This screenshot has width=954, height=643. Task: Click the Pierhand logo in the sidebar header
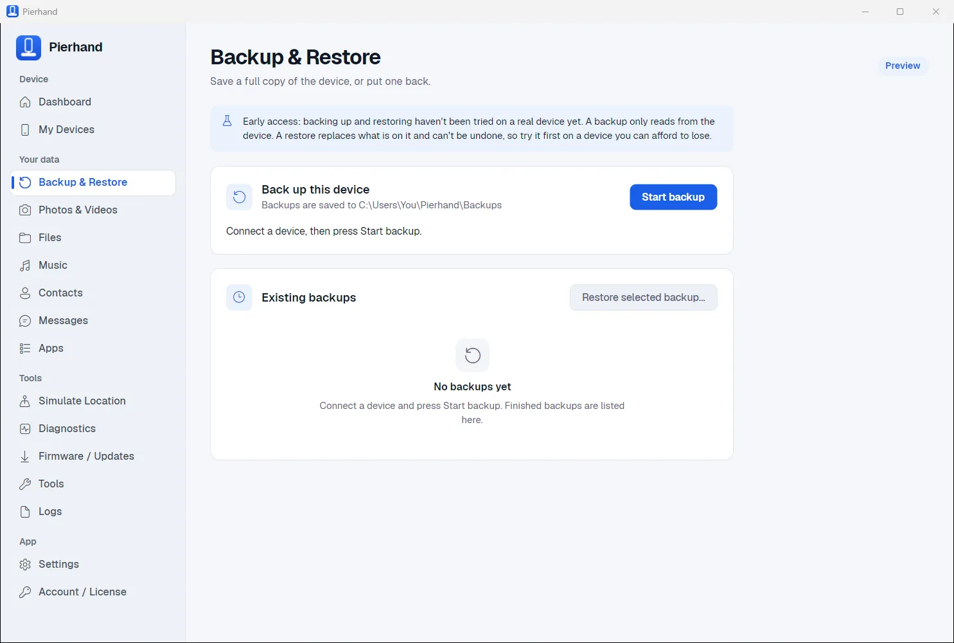pyautogui.click(x=28, y=48)
